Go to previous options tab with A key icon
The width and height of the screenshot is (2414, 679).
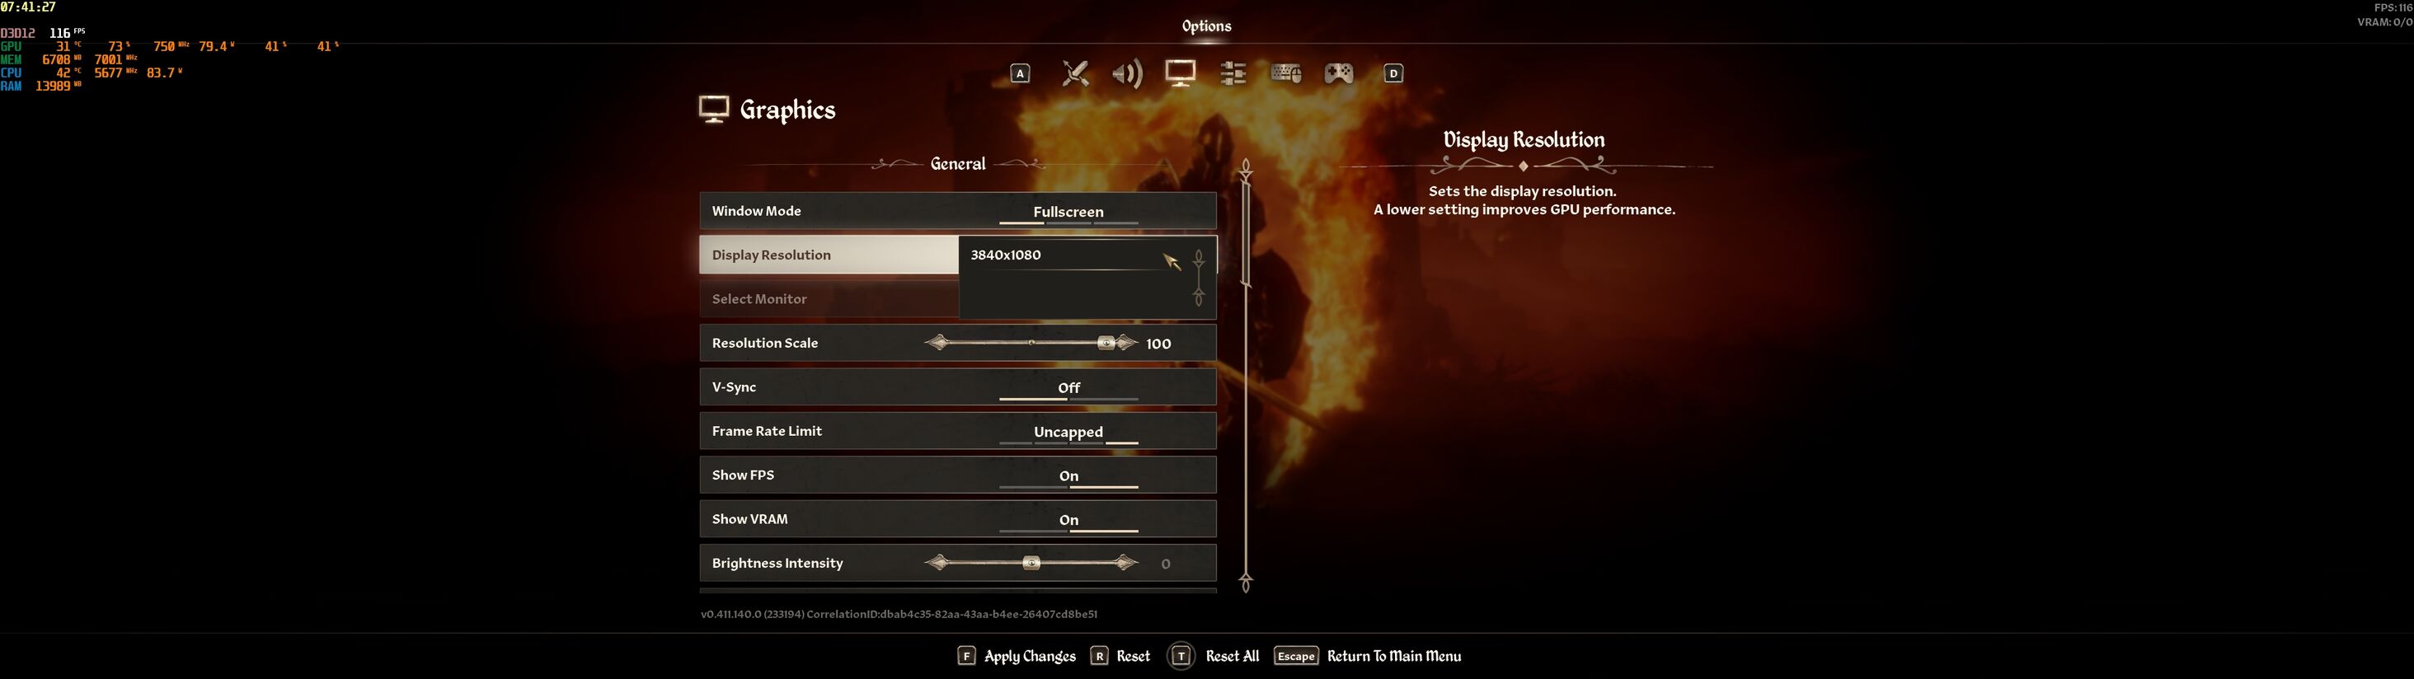pyautogui.click(x=1020, y=73)
